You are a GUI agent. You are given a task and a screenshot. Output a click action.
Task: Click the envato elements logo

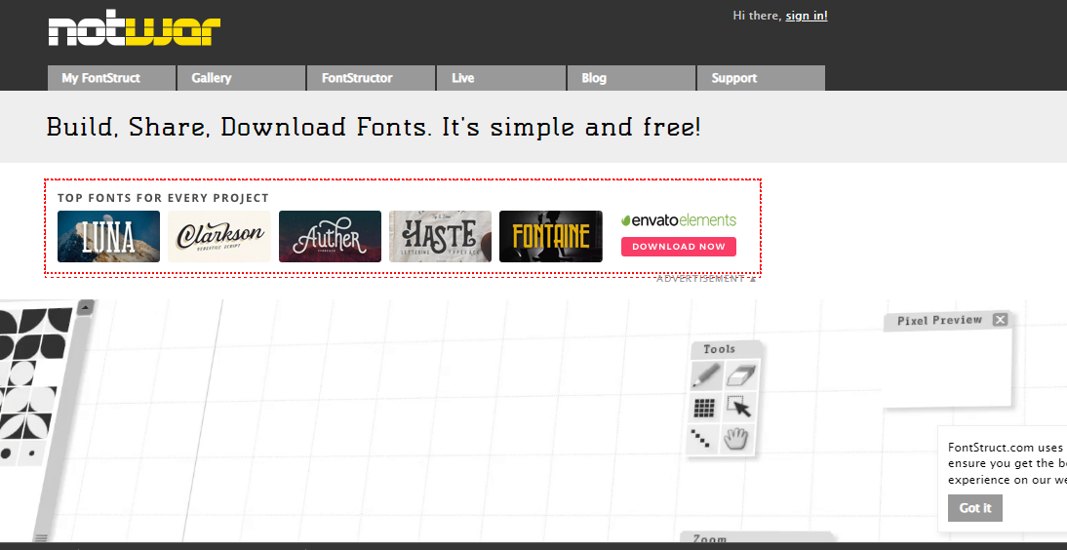pyautogui.click(x=679, y=219)
